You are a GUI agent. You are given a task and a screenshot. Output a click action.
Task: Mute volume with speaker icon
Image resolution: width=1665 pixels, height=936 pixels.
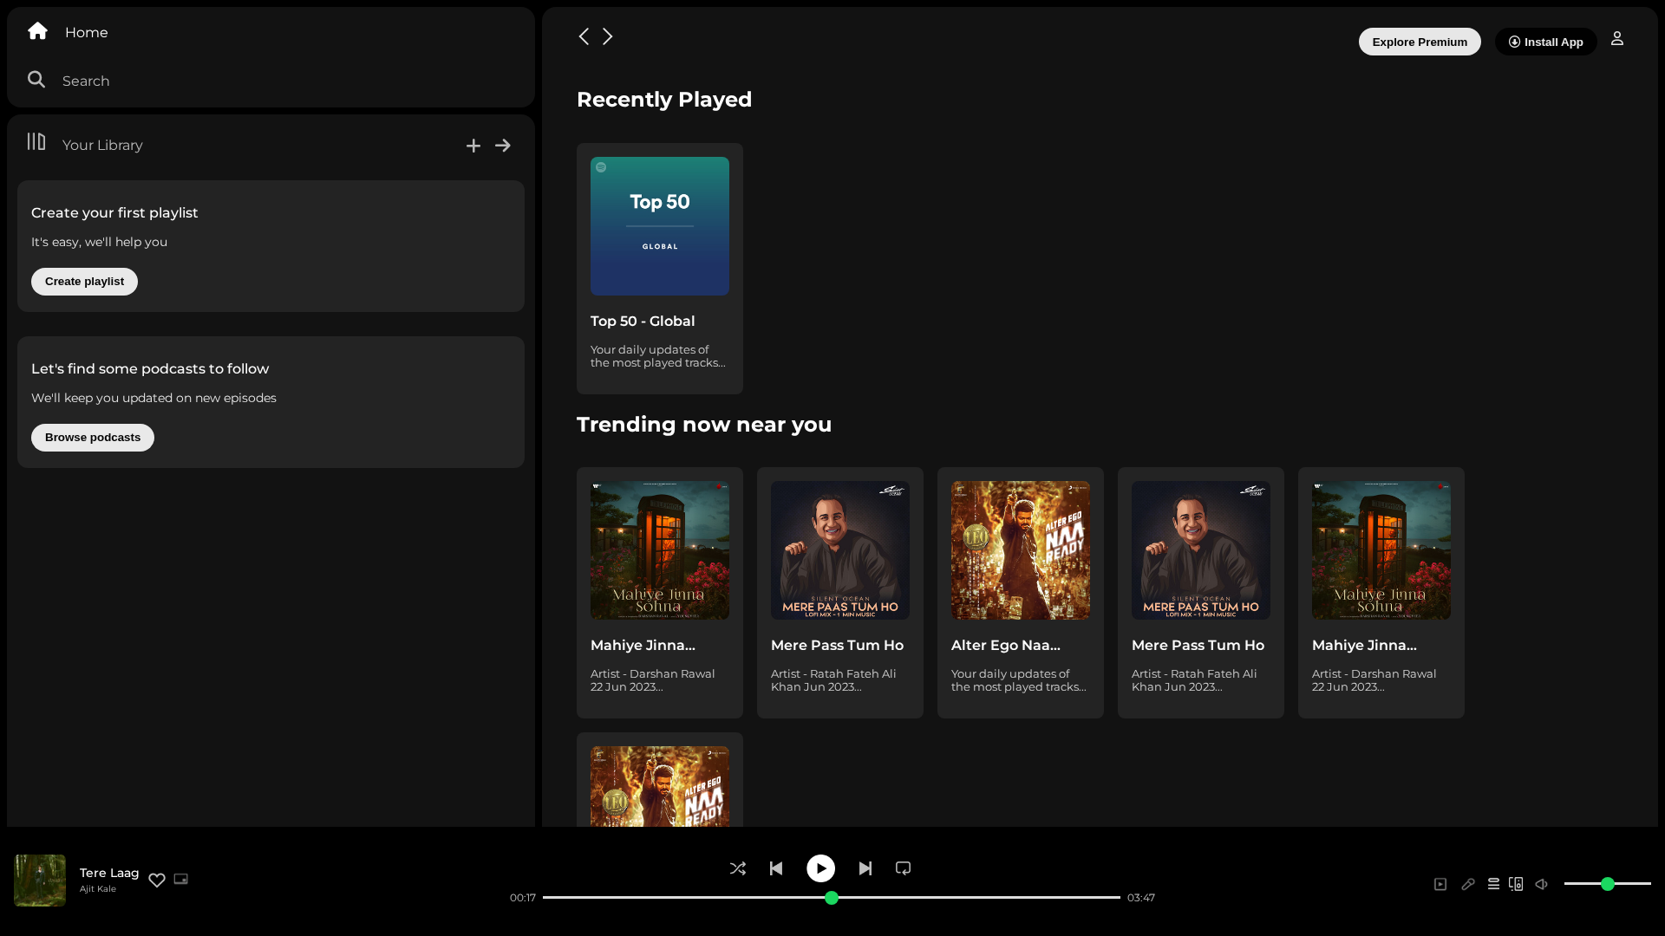1542,885
